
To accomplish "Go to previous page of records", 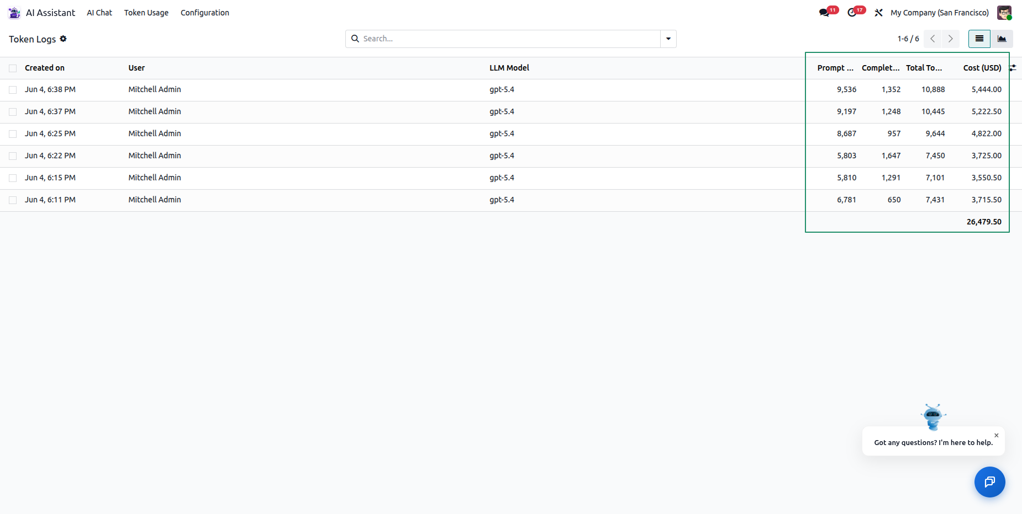I will (933, 39).
